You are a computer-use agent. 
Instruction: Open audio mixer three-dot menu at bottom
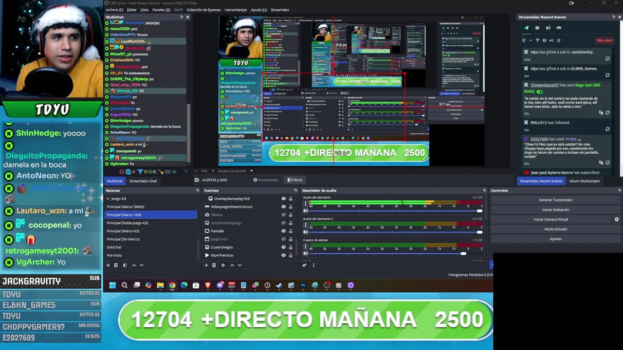(313, 265)
